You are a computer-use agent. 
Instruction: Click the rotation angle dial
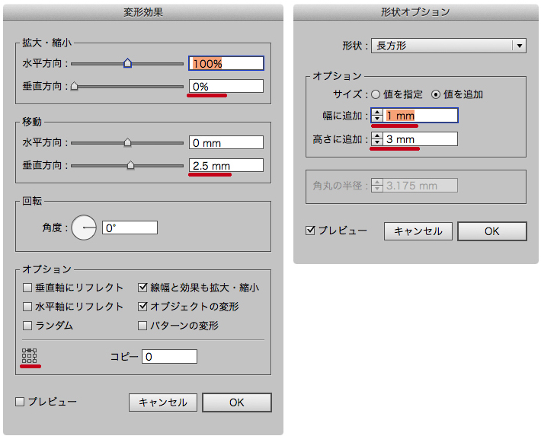[x=84, y=228]
